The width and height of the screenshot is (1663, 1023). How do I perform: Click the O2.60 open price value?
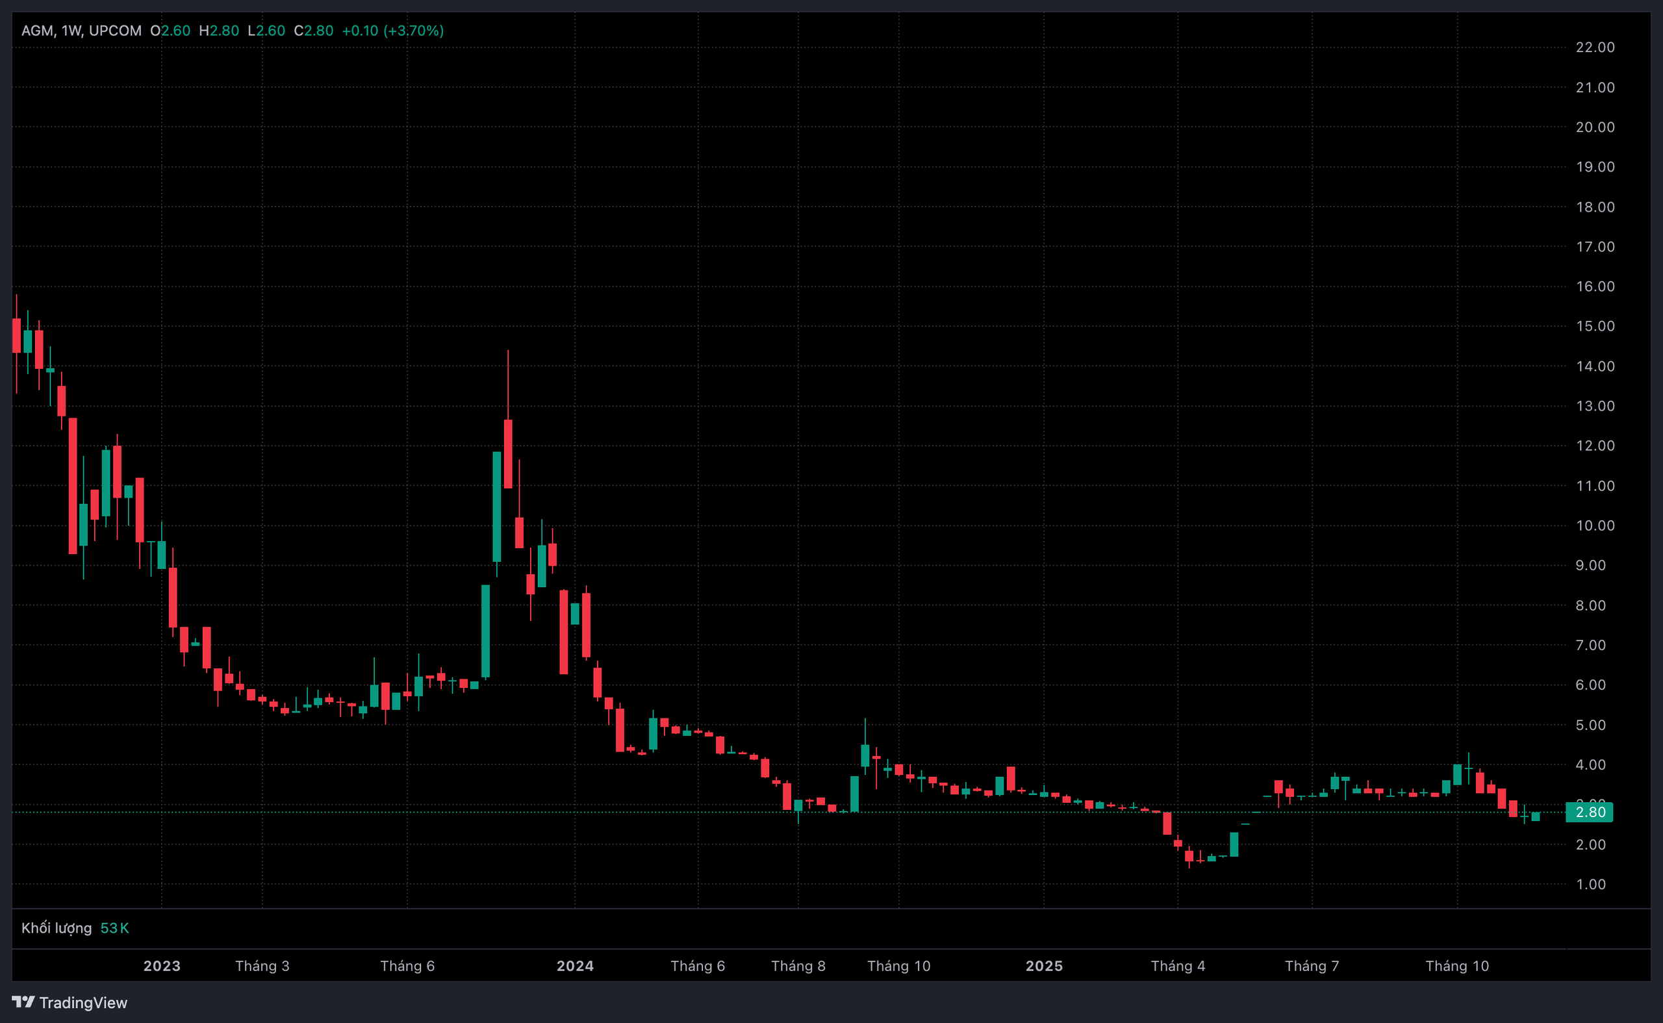click(170, 31)
